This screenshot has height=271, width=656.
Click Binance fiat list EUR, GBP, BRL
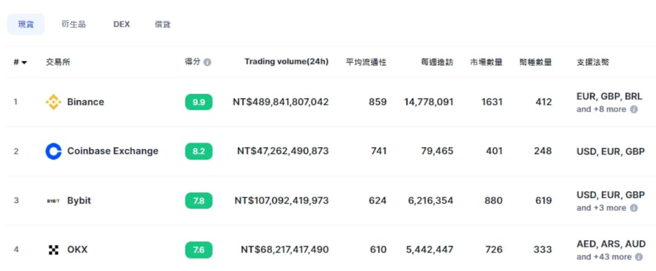coord(609,97)
